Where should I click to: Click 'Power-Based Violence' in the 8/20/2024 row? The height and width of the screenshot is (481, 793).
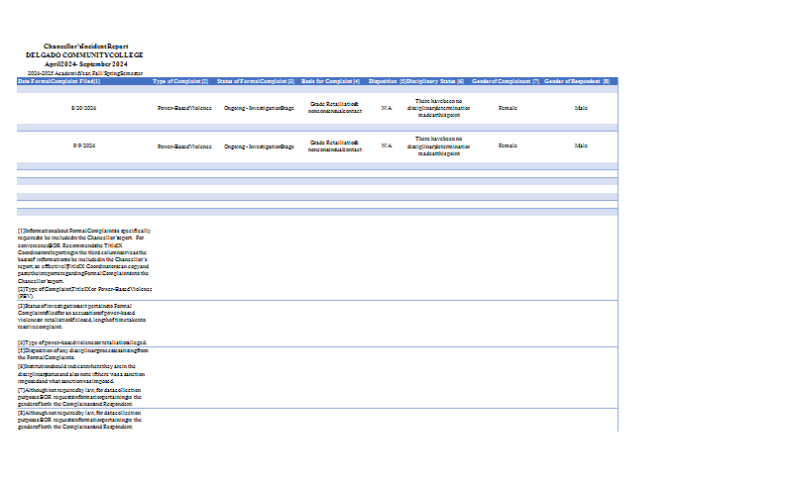click(x=184, y=107)
